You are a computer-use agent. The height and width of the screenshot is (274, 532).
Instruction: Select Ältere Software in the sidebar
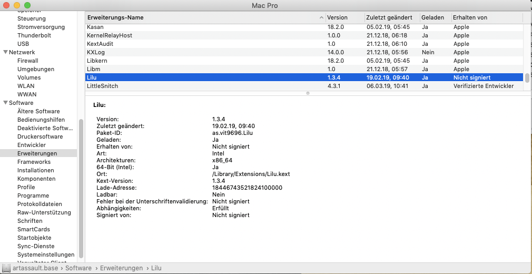pos(38,111)
